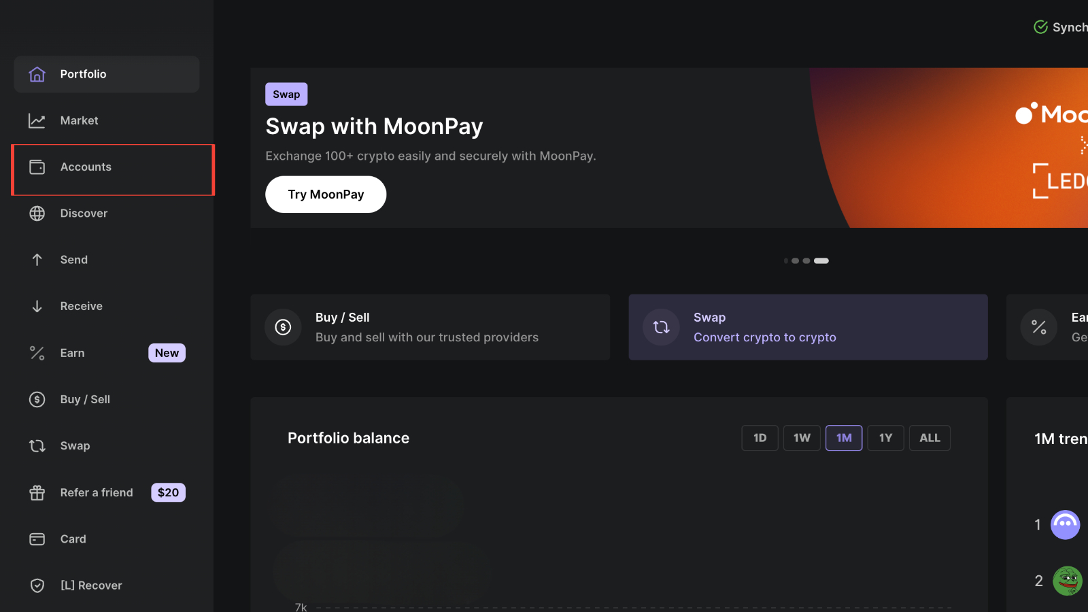The image size is (1088, 612).
Task: Select the last carousel page indicator dot
Action: click(821, 260)
